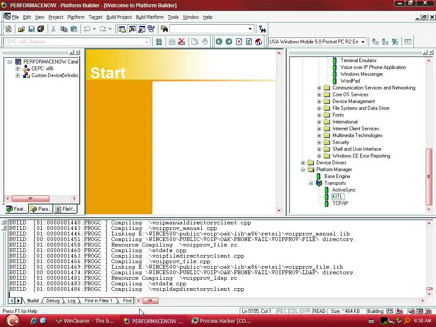The width and height of the screenshot is (436, 327).
Task: Click the output pane horizontal scrollbar thumb
Action: pyautogui.click(x=150, y=301)
